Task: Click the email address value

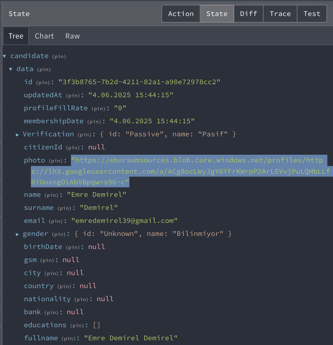Action: [124, 221]
